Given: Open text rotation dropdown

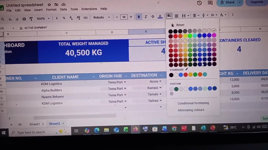Looking at the screenshot, I should click(x=223, y=15).
